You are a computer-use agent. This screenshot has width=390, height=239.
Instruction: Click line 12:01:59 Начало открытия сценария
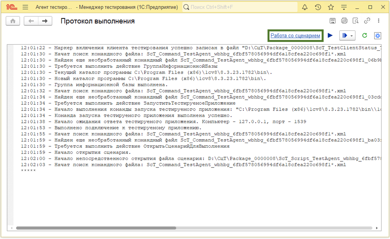pyautogui.click(x=76, y=152)
